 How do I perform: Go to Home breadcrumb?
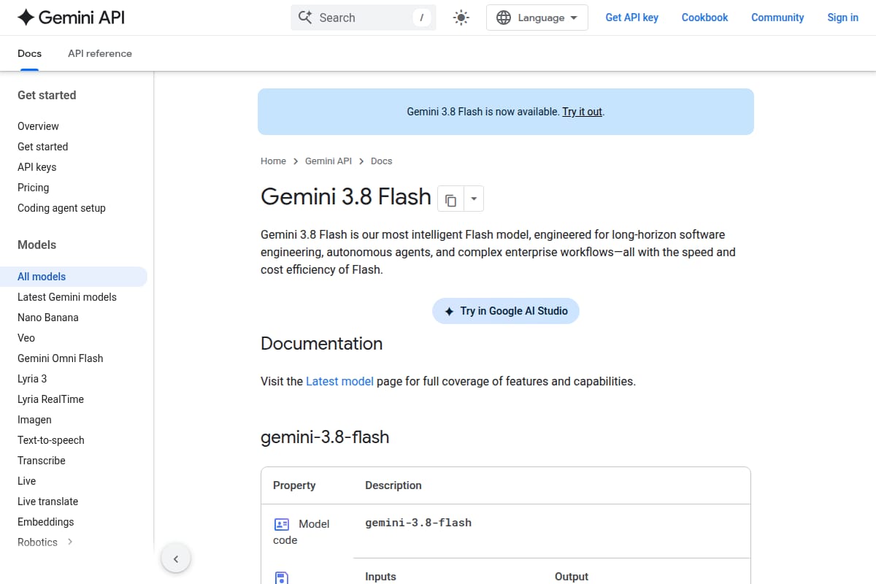pos(273,161)
